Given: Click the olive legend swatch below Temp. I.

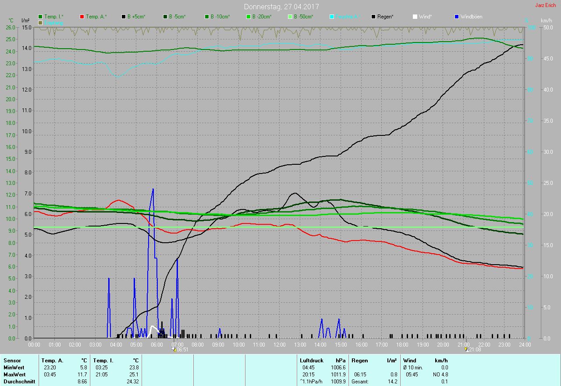Looking at the screenshot, I should click(x=40, y=22).
